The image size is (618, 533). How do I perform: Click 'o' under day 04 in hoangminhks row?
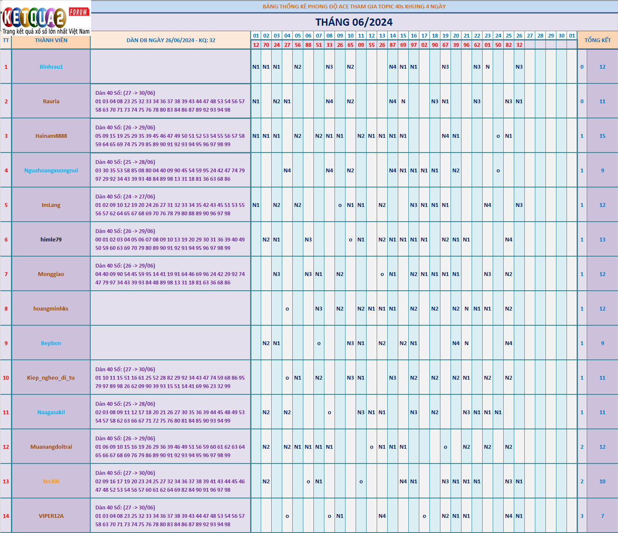pyautogui.click(x=287, y=309)
